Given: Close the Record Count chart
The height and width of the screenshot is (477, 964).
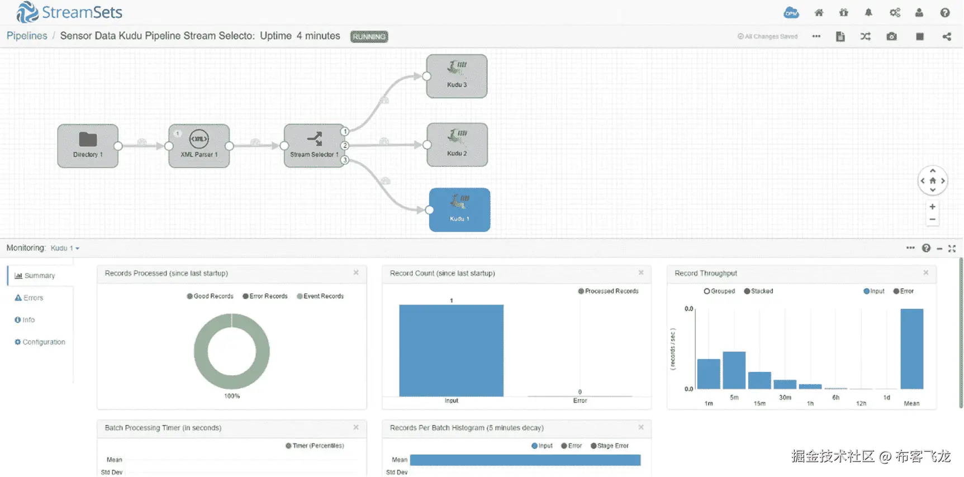Looking at the screenshot, I should pos(641,273).
